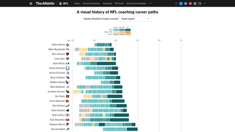Image resolution: width=235 pixels, height=132 pixels.
Task: Click the Colts horseshoe logo beside Shane Steichen
Action: (68, 68)
